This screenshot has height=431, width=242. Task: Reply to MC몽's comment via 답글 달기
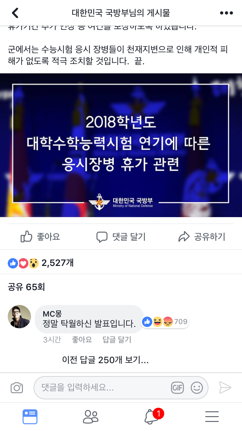click(117, 340)
